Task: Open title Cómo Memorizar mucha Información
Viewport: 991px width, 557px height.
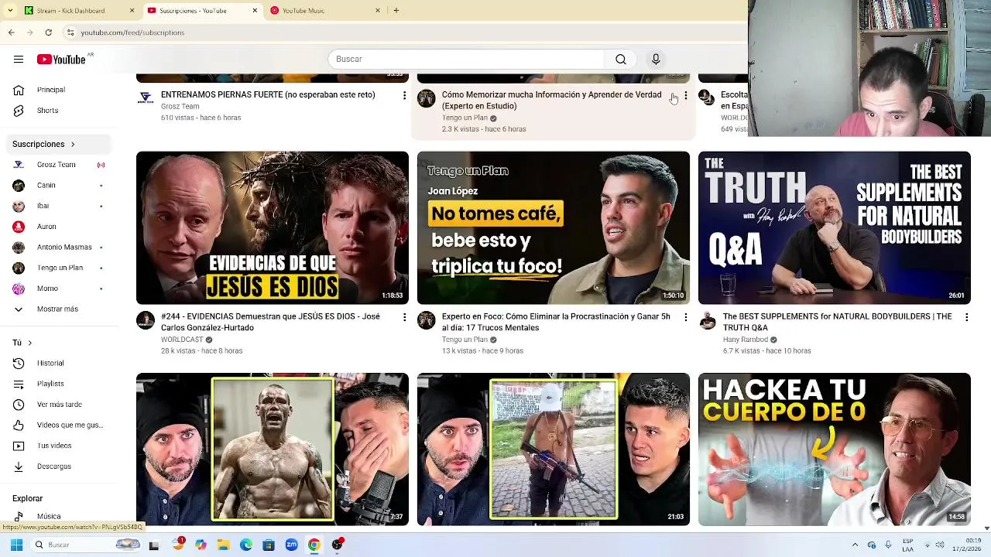Action: pyautogui.click(x=551, y=101)
